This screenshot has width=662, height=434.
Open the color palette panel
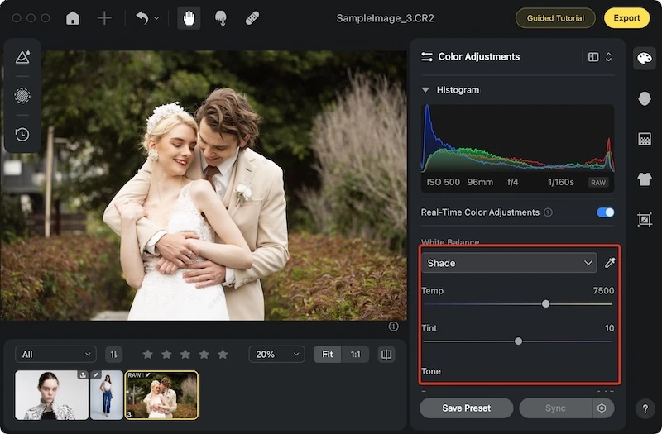click(645, 58)
